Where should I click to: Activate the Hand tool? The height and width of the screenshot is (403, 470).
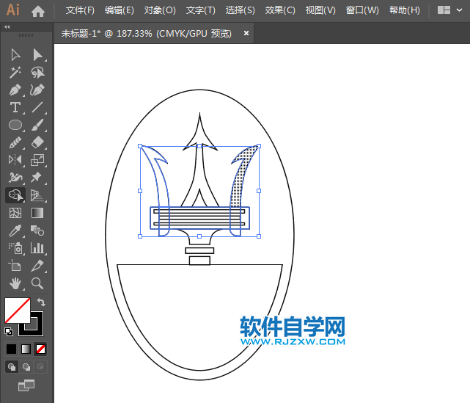click(15, 283)
